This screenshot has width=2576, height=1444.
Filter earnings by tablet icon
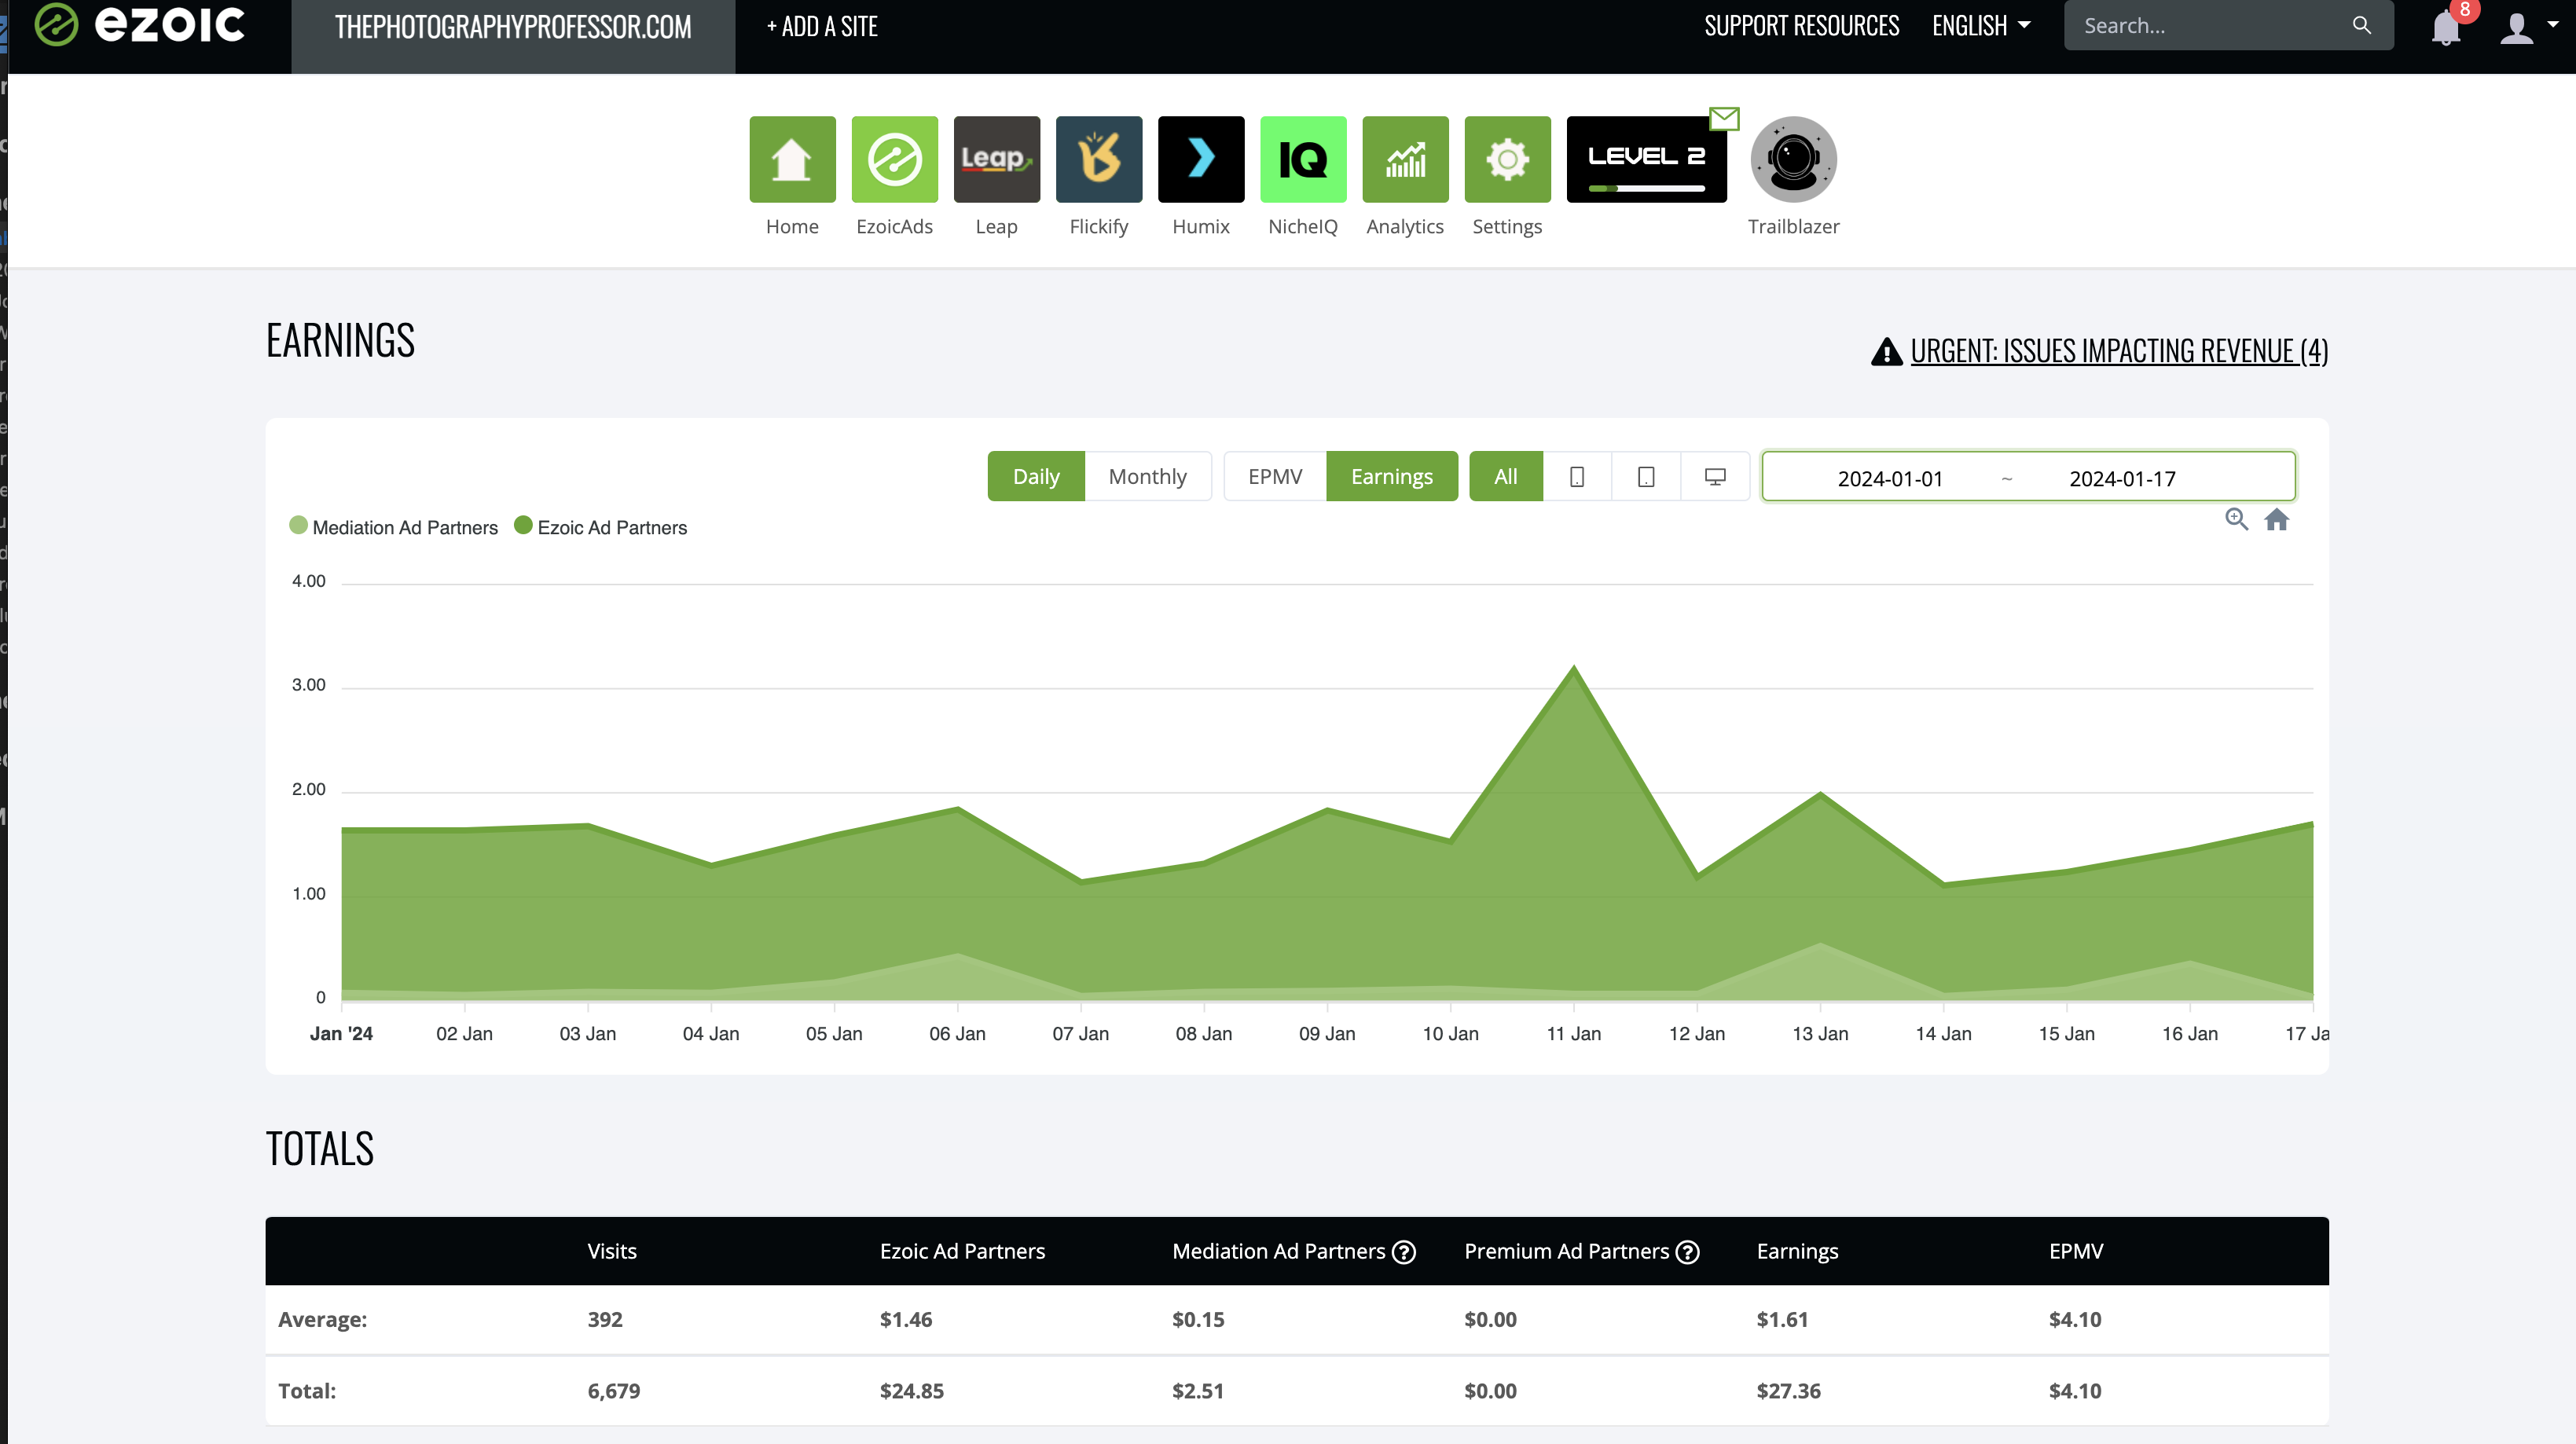[x=1645, y=476]
